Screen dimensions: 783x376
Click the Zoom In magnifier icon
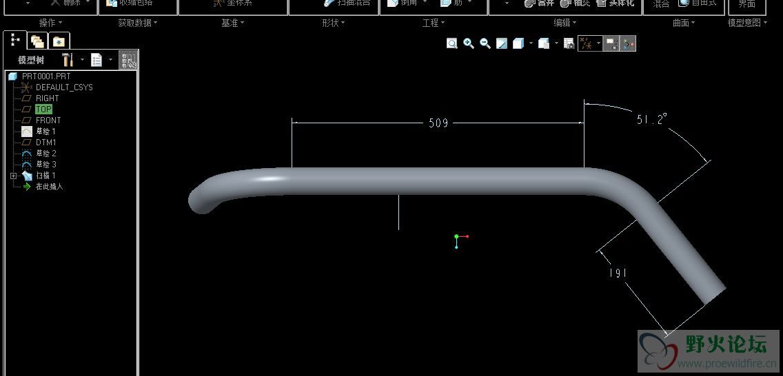click(469, 44)
